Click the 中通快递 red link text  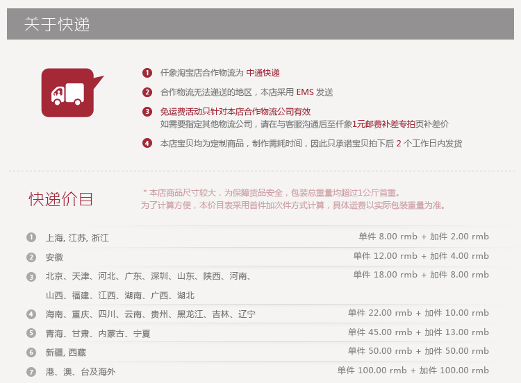coord(263,73)
